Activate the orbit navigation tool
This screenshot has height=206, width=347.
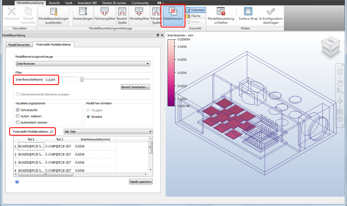340,101
